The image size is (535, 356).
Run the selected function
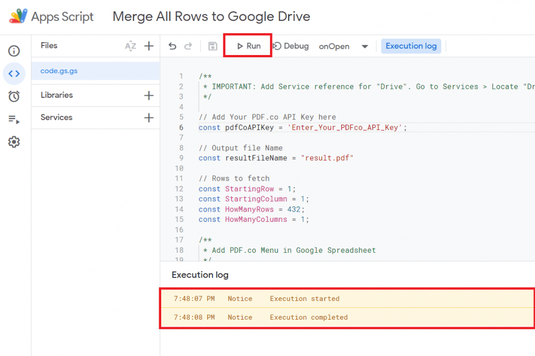coord(248,46)
